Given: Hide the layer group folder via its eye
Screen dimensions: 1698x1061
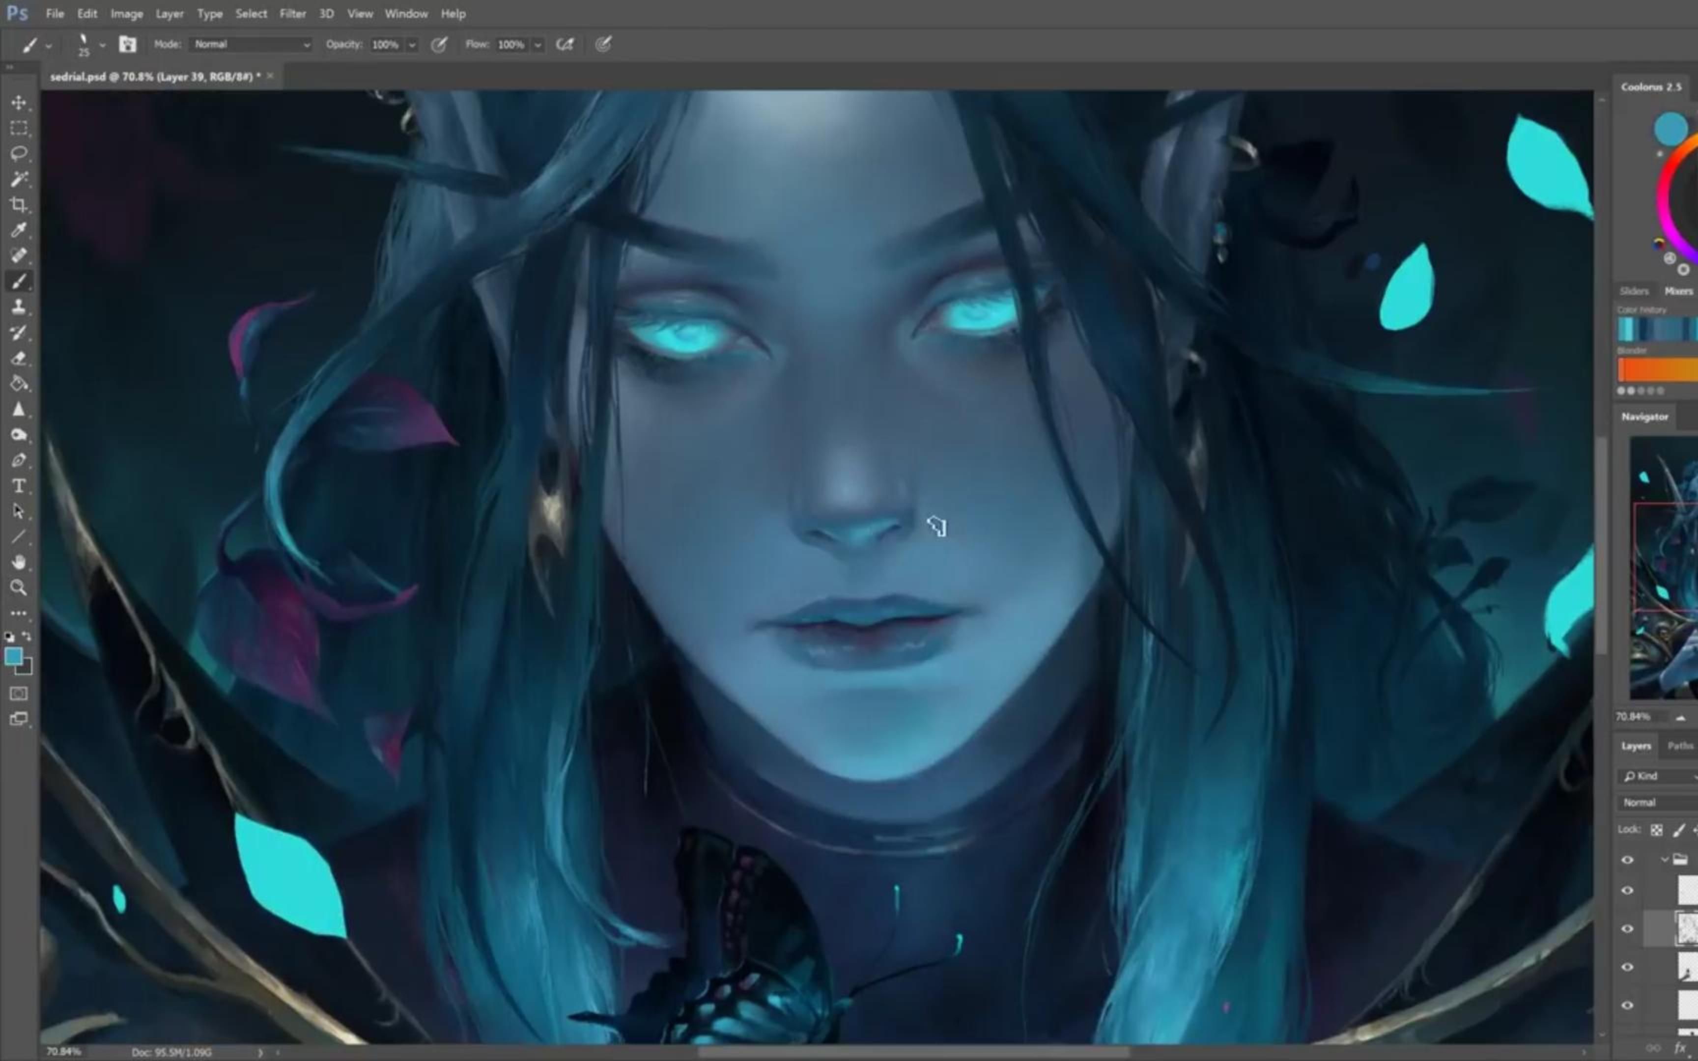Looking at the screenshot, I should tap(1628, 860).
